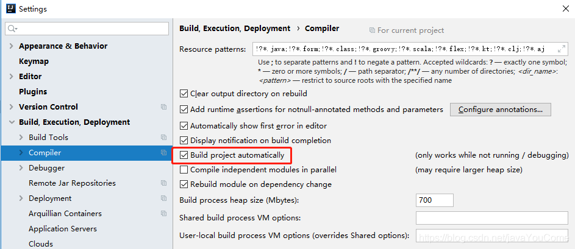Image resolution: width=575 pixels, height=249 pixels.
Task: Click project-level icon next to Version Control
Action: (163, 107)
